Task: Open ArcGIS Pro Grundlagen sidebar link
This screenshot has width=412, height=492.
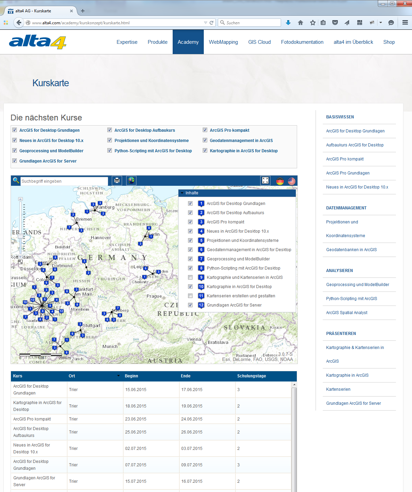Action: pos(348,173)
